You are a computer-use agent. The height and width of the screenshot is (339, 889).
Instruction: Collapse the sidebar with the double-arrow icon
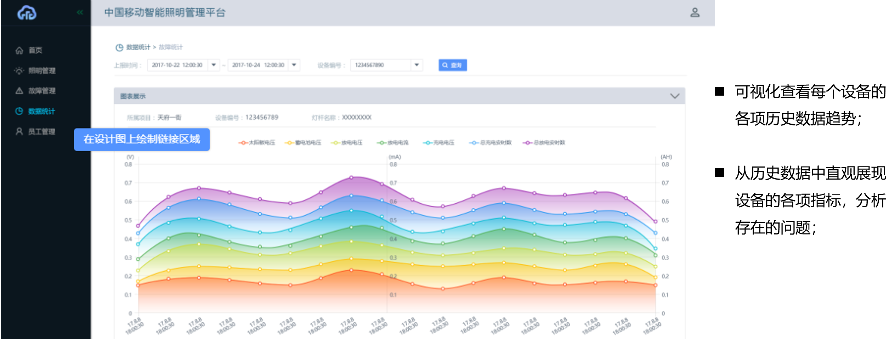tap(80, 12)
